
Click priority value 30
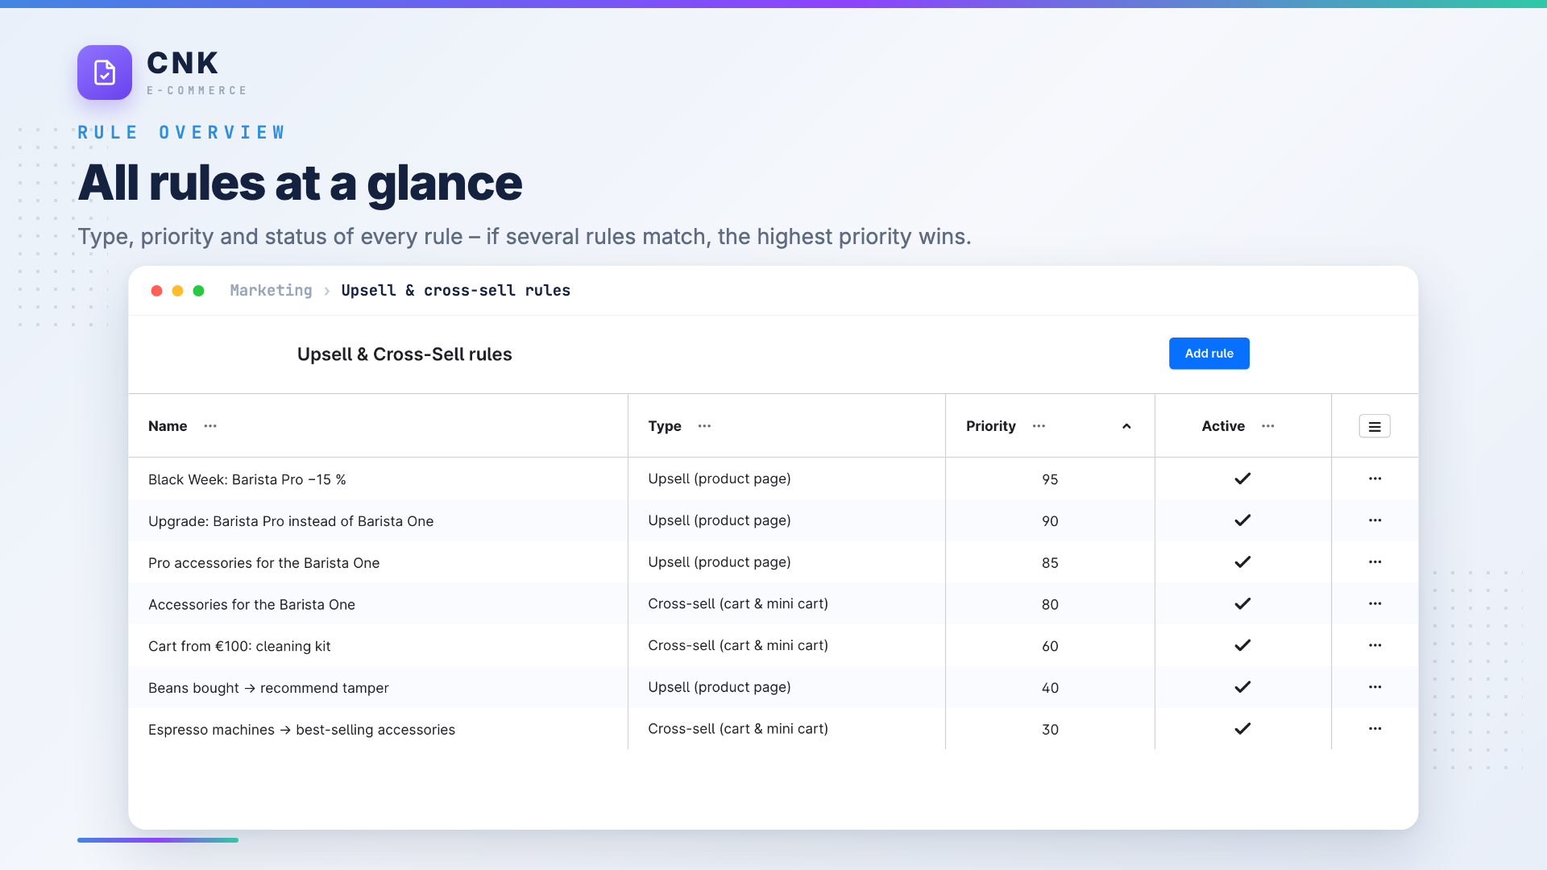1050,730
